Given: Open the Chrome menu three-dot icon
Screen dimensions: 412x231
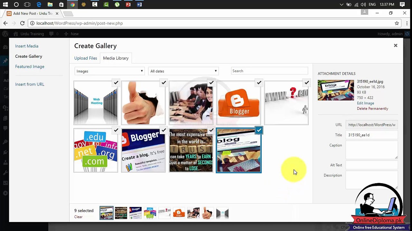Looking at the screenshot, I should pos(407,23).
